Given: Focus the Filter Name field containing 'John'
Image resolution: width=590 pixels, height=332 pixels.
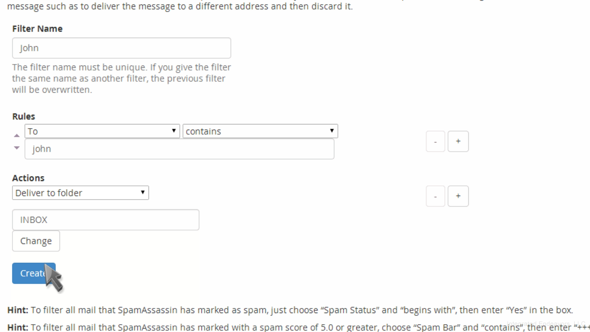Looking at the screenshot, I should pyautogui.click(x=121, y=48).
